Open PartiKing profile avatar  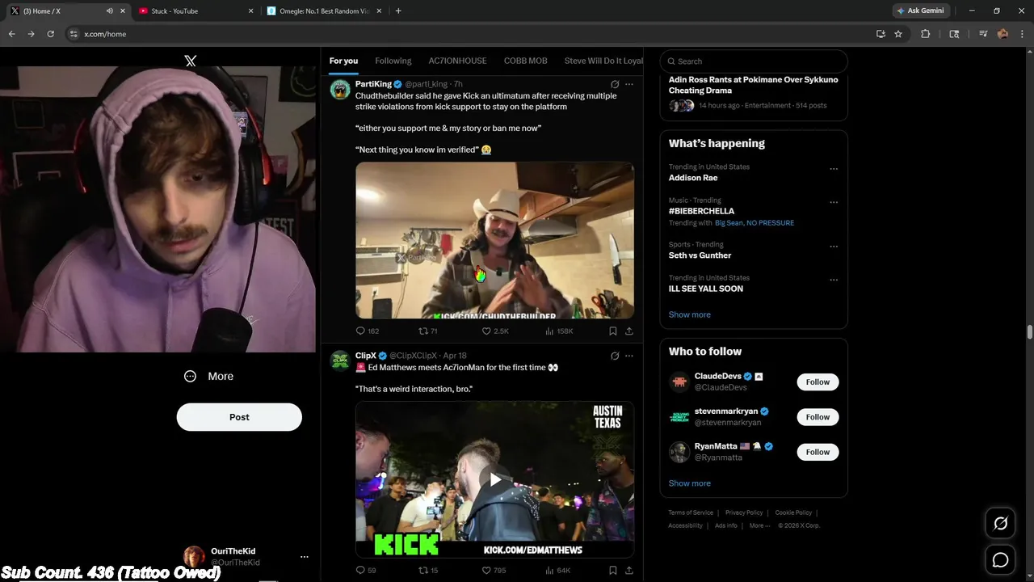pos(340,89)
